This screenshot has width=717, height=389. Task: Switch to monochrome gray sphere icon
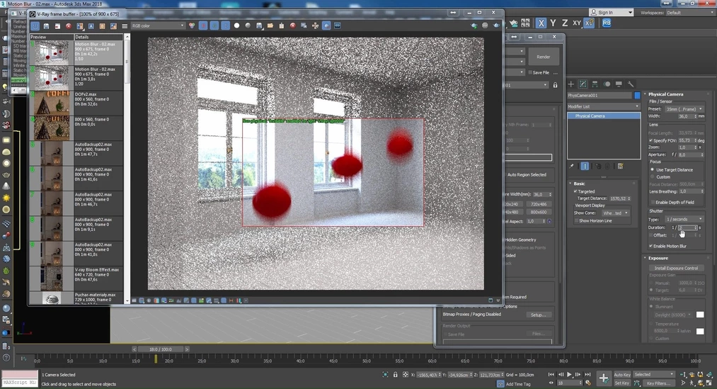248,26
